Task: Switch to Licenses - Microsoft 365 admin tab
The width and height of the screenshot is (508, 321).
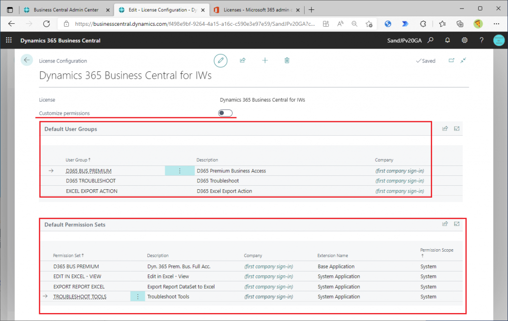Action: click(x=257, y=10)
